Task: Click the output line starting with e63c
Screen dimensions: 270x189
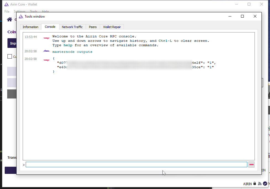Action: (135, 67)
